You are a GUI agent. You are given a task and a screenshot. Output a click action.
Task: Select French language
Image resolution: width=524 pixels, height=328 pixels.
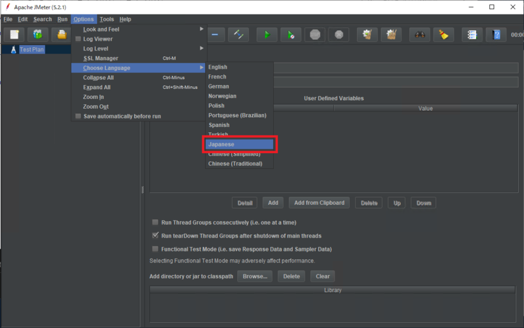pyautogui.click(x=239, y=77)
